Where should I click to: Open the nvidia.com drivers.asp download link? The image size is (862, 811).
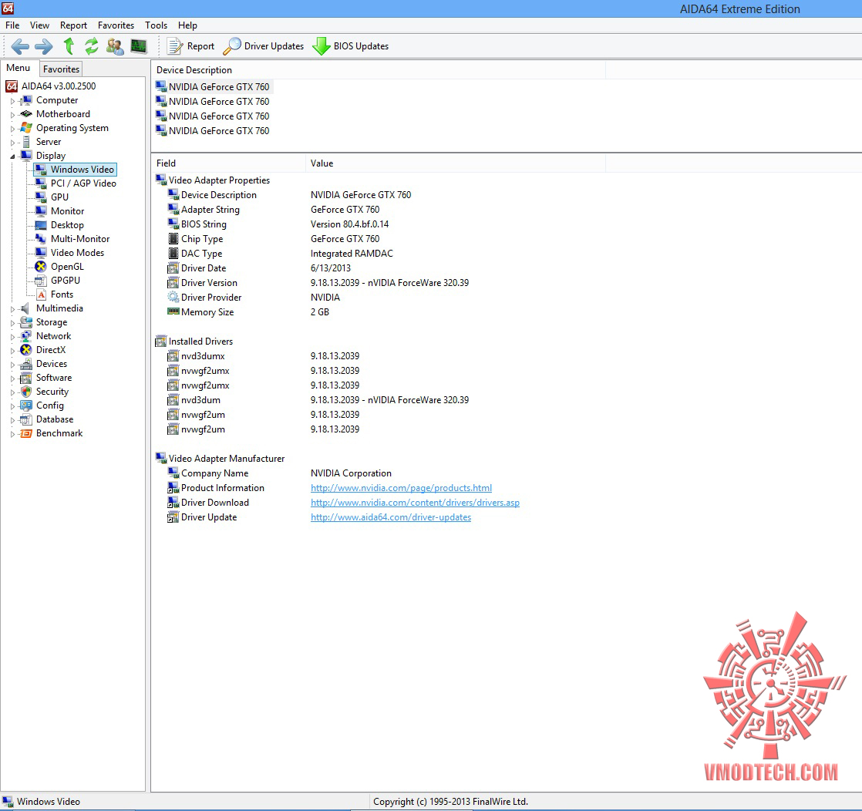pyautogui.click(x=415, y=503)
